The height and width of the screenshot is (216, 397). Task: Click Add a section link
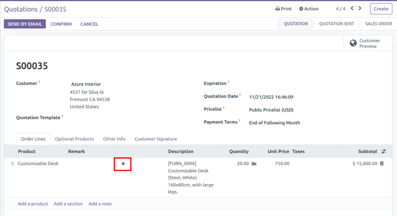tap(68, 204)
